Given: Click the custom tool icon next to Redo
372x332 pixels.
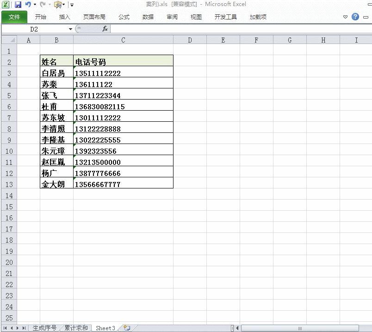Looking at the screenshot, I should [x=58, y=5].
